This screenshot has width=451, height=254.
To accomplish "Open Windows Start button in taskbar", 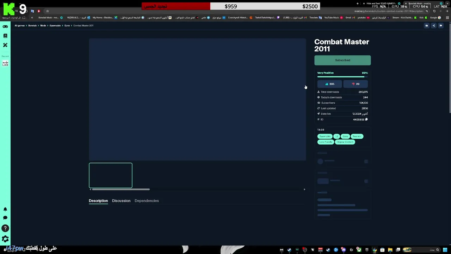I will 445,250.
